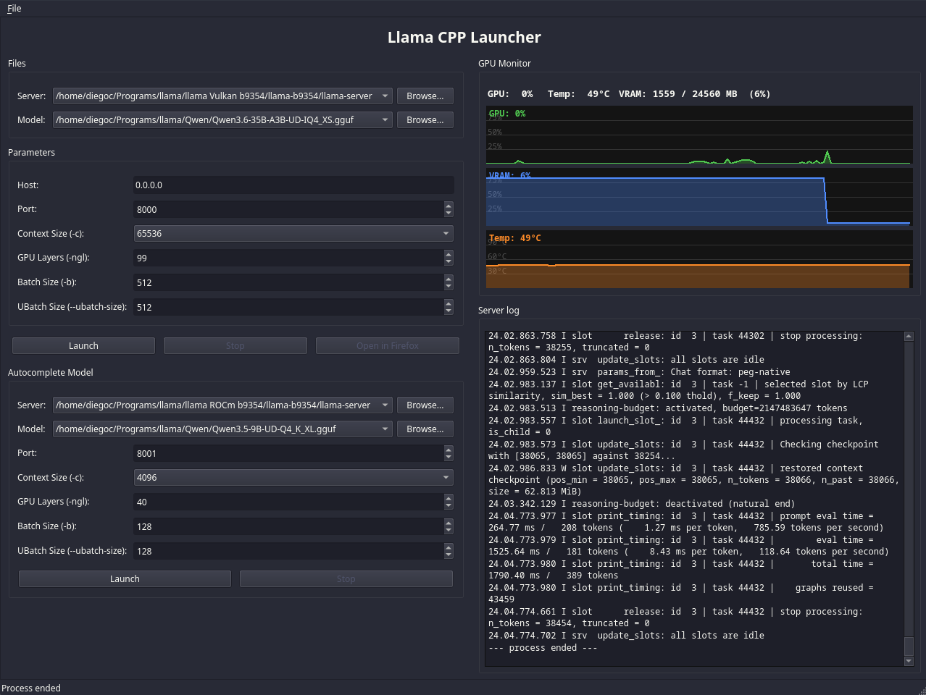Screen dimensions: 926x695
Task: Browse for the Qwen3.5-9B autocomplete model
Action: pyautogui.click(x=425, y=429)
